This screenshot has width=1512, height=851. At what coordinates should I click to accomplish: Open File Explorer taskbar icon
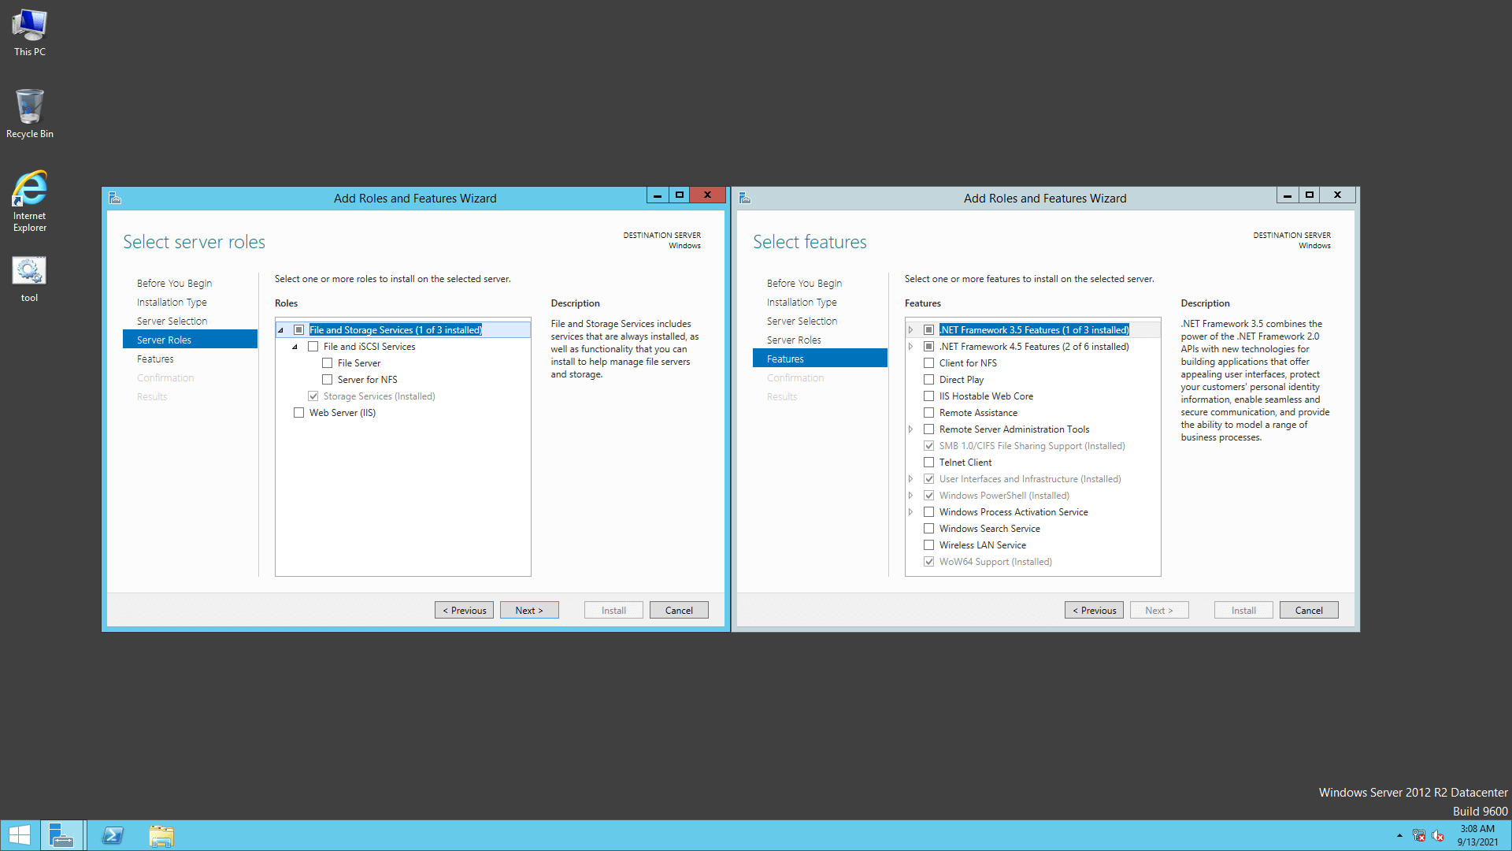tap(161, 835)
